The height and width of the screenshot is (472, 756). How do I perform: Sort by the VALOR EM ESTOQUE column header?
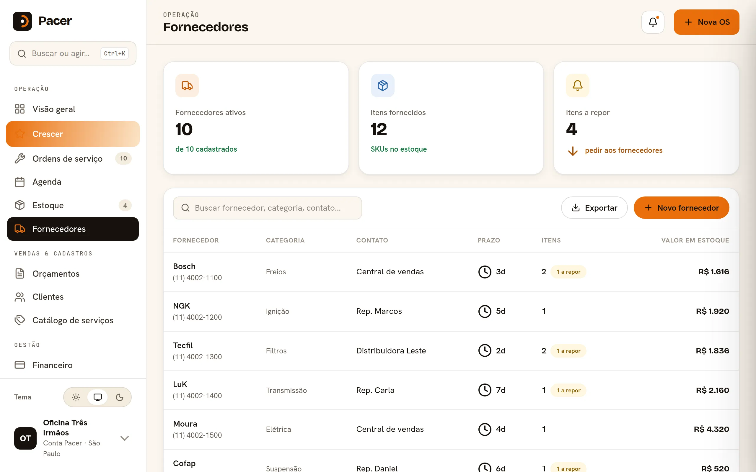(695, 240)
